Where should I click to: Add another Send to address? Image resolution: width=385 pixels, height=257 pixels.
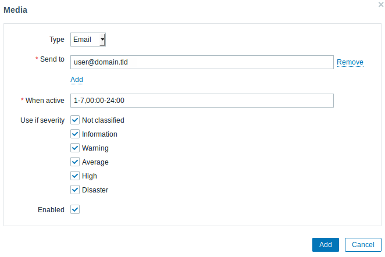point(77,80)
